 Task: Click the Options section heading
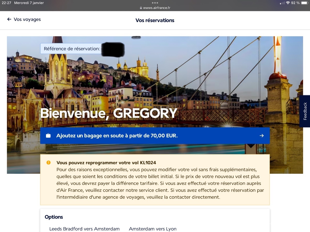coord(54,217)
